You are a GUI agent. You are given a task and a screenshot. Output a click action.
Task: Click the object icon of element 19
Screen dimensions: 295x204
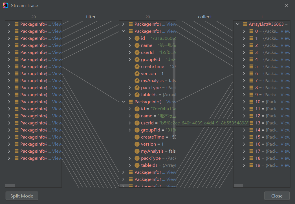click(x=251, y=165)
